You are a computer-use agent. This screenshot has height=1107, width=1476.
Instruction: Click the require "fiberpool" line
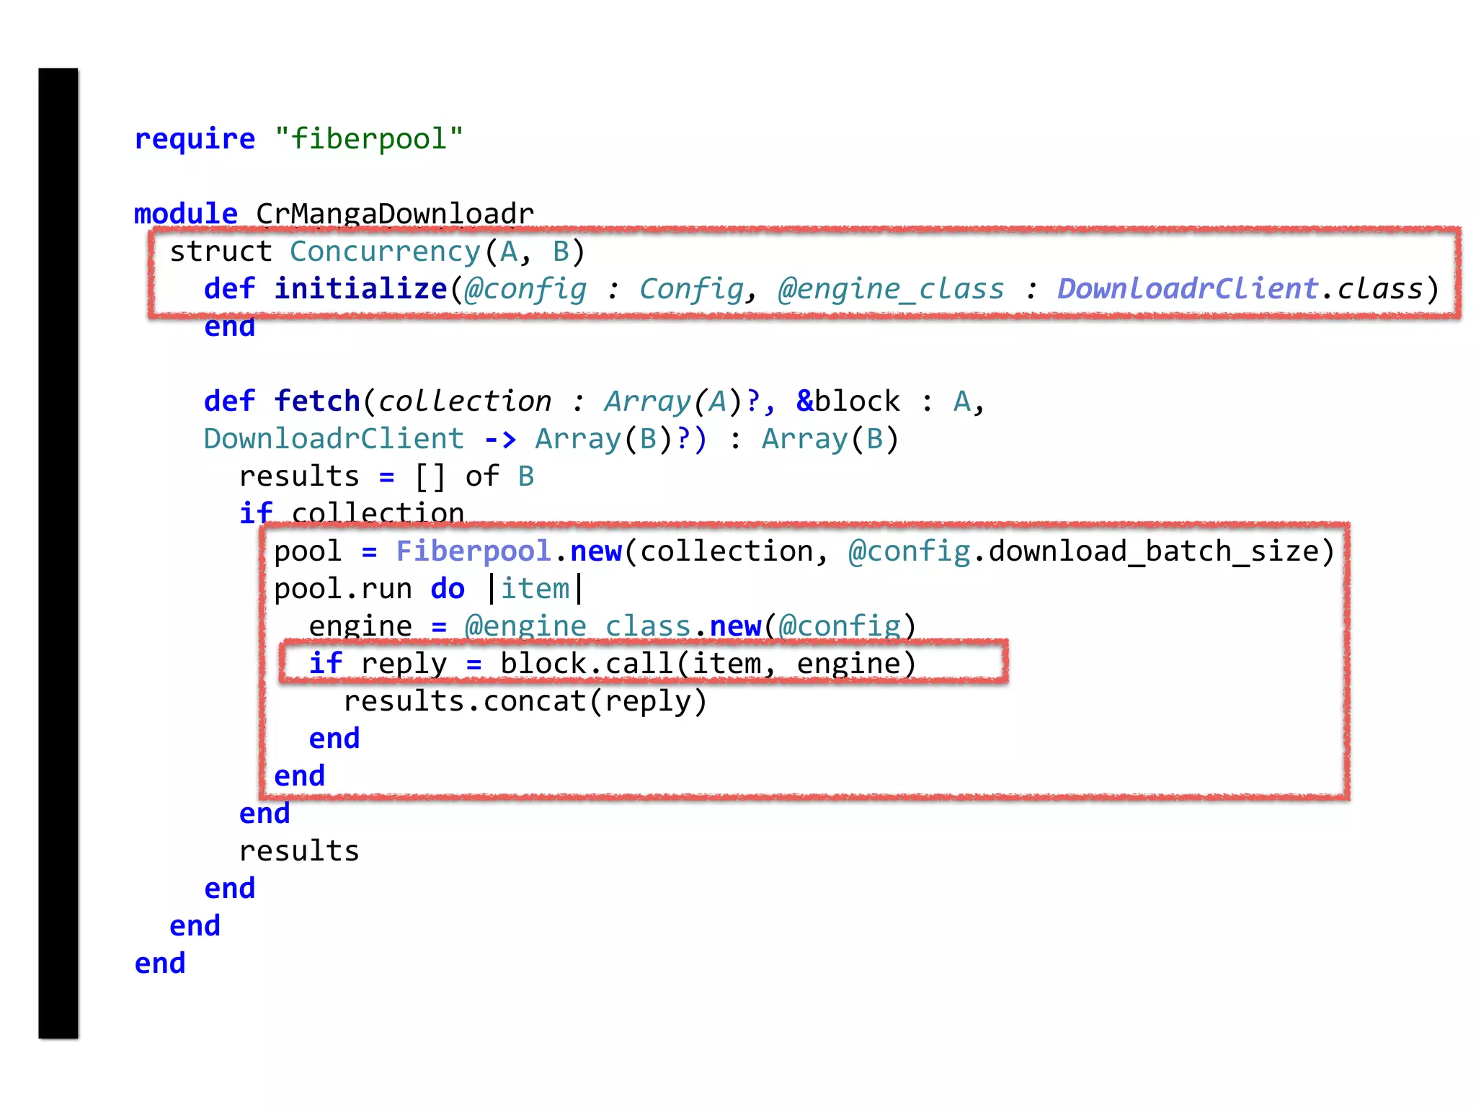point(299,138)
